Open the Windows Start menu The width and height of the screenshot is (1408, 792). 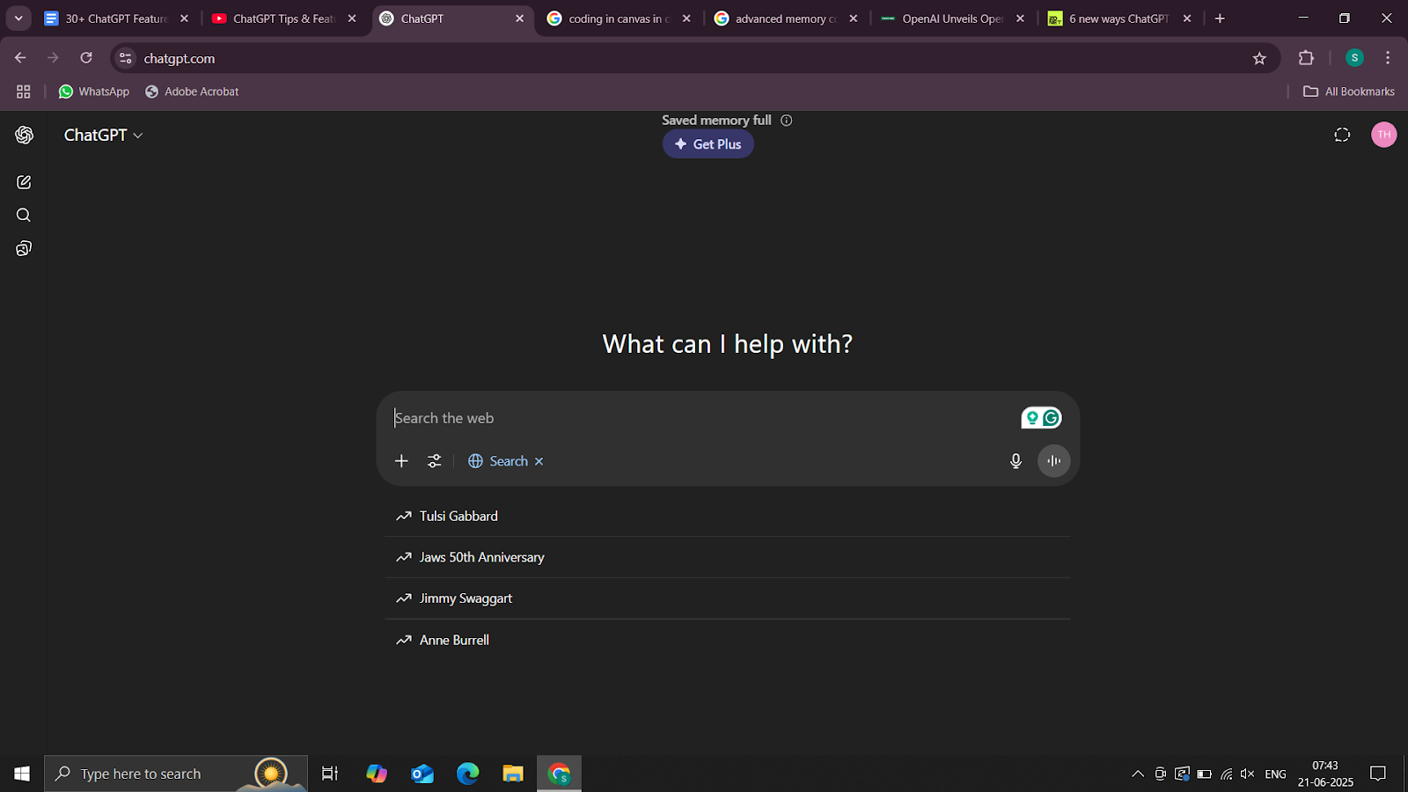click(22, 774)
